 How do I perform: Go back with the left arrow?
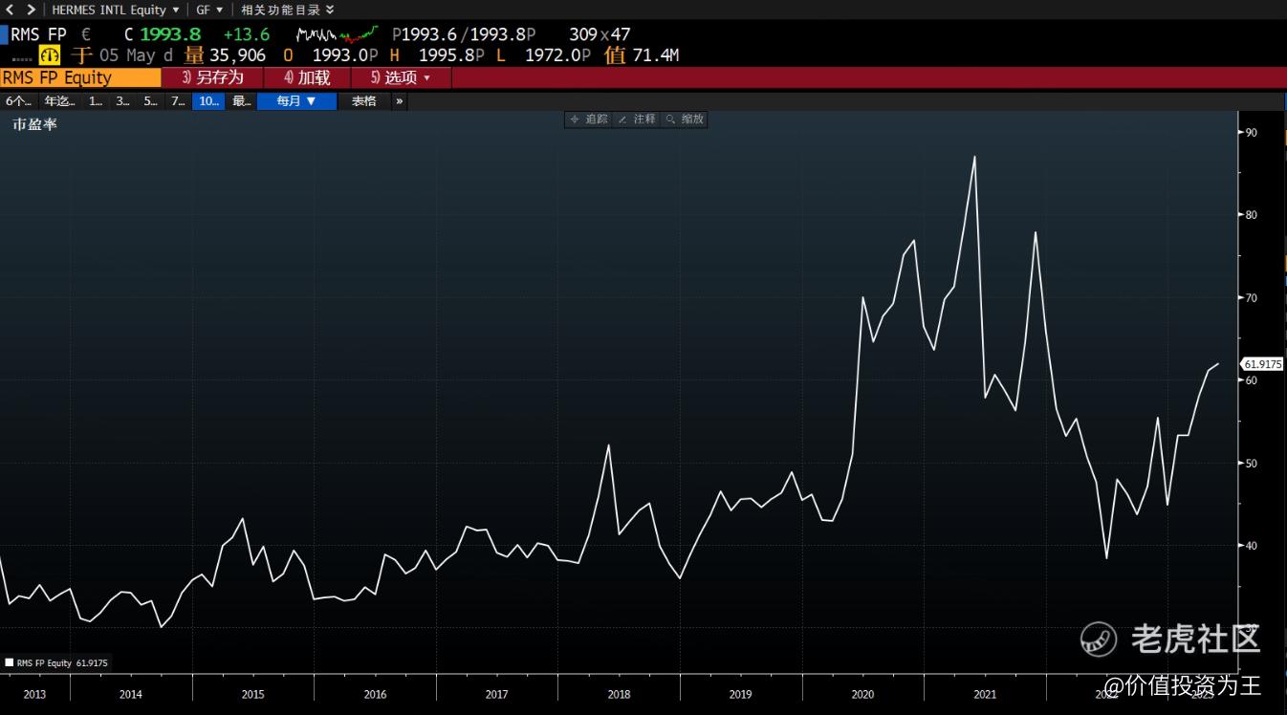coord(11,10)
